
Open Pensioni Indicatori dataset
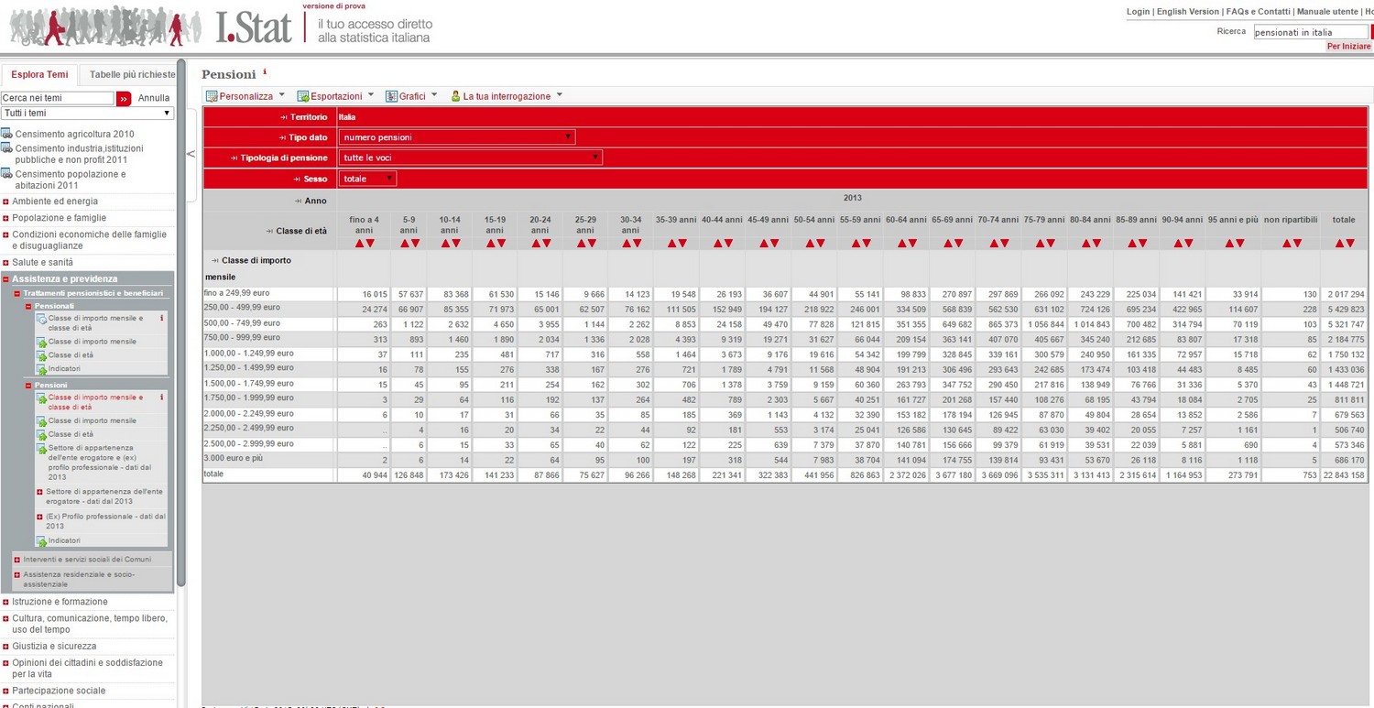pyautogui.click(x=64, y=541)
